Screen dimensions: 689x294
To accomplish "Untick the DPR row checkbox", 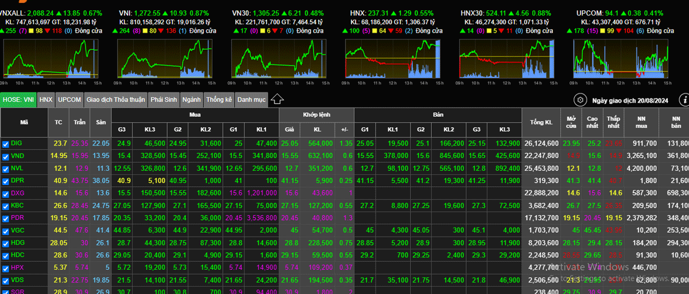I will point(5,181).
